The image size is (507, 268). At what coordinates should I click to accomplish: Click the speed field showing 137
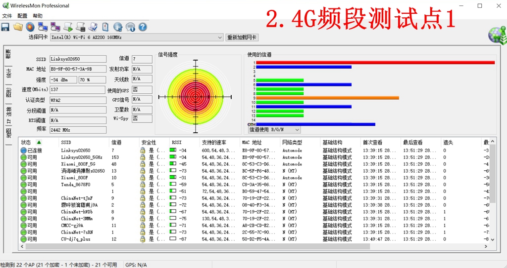coord(78,90)
